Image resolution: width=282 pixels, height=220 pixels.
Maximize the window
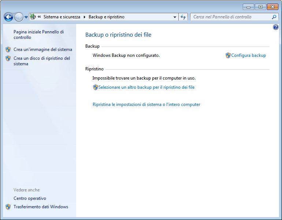click(x=260, y=7)
